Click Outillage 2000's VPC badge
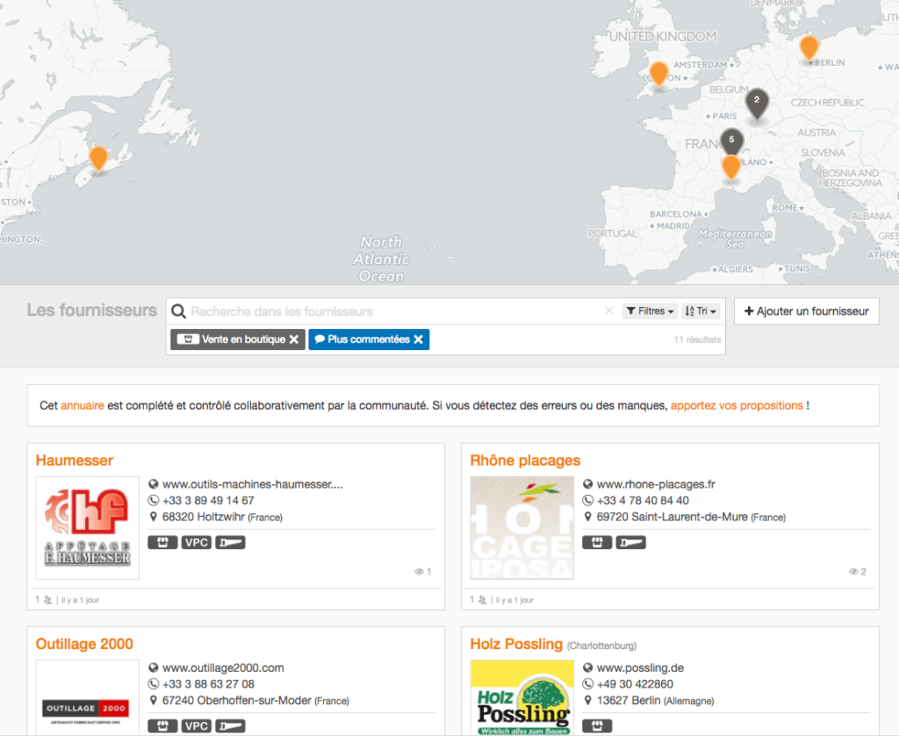Viewport: 899px width, 736px height. click(x=197, y=725)
